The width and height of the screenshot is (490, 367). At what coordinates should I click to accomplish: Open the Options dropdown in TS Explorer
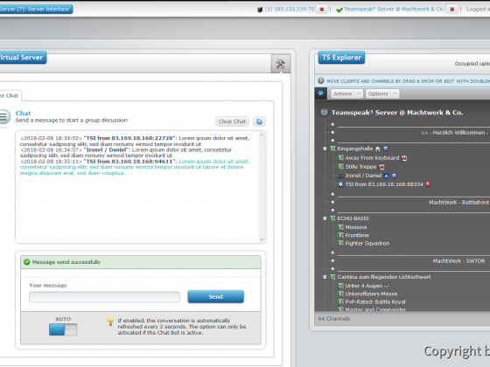click(x=381, y=93)
